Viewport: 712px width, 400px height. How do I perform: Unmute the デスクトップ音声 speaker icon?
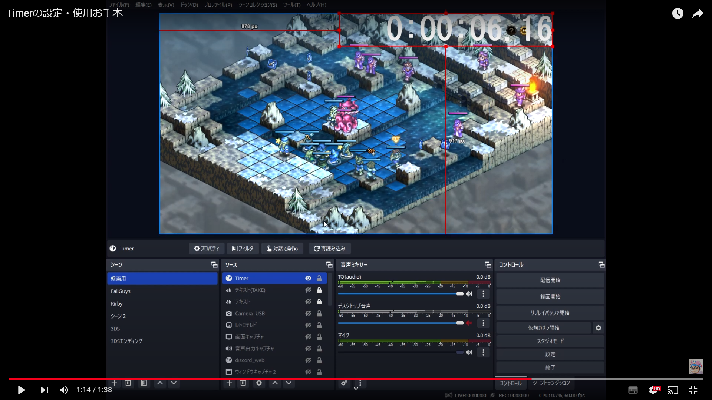click(x=469, y=323)
